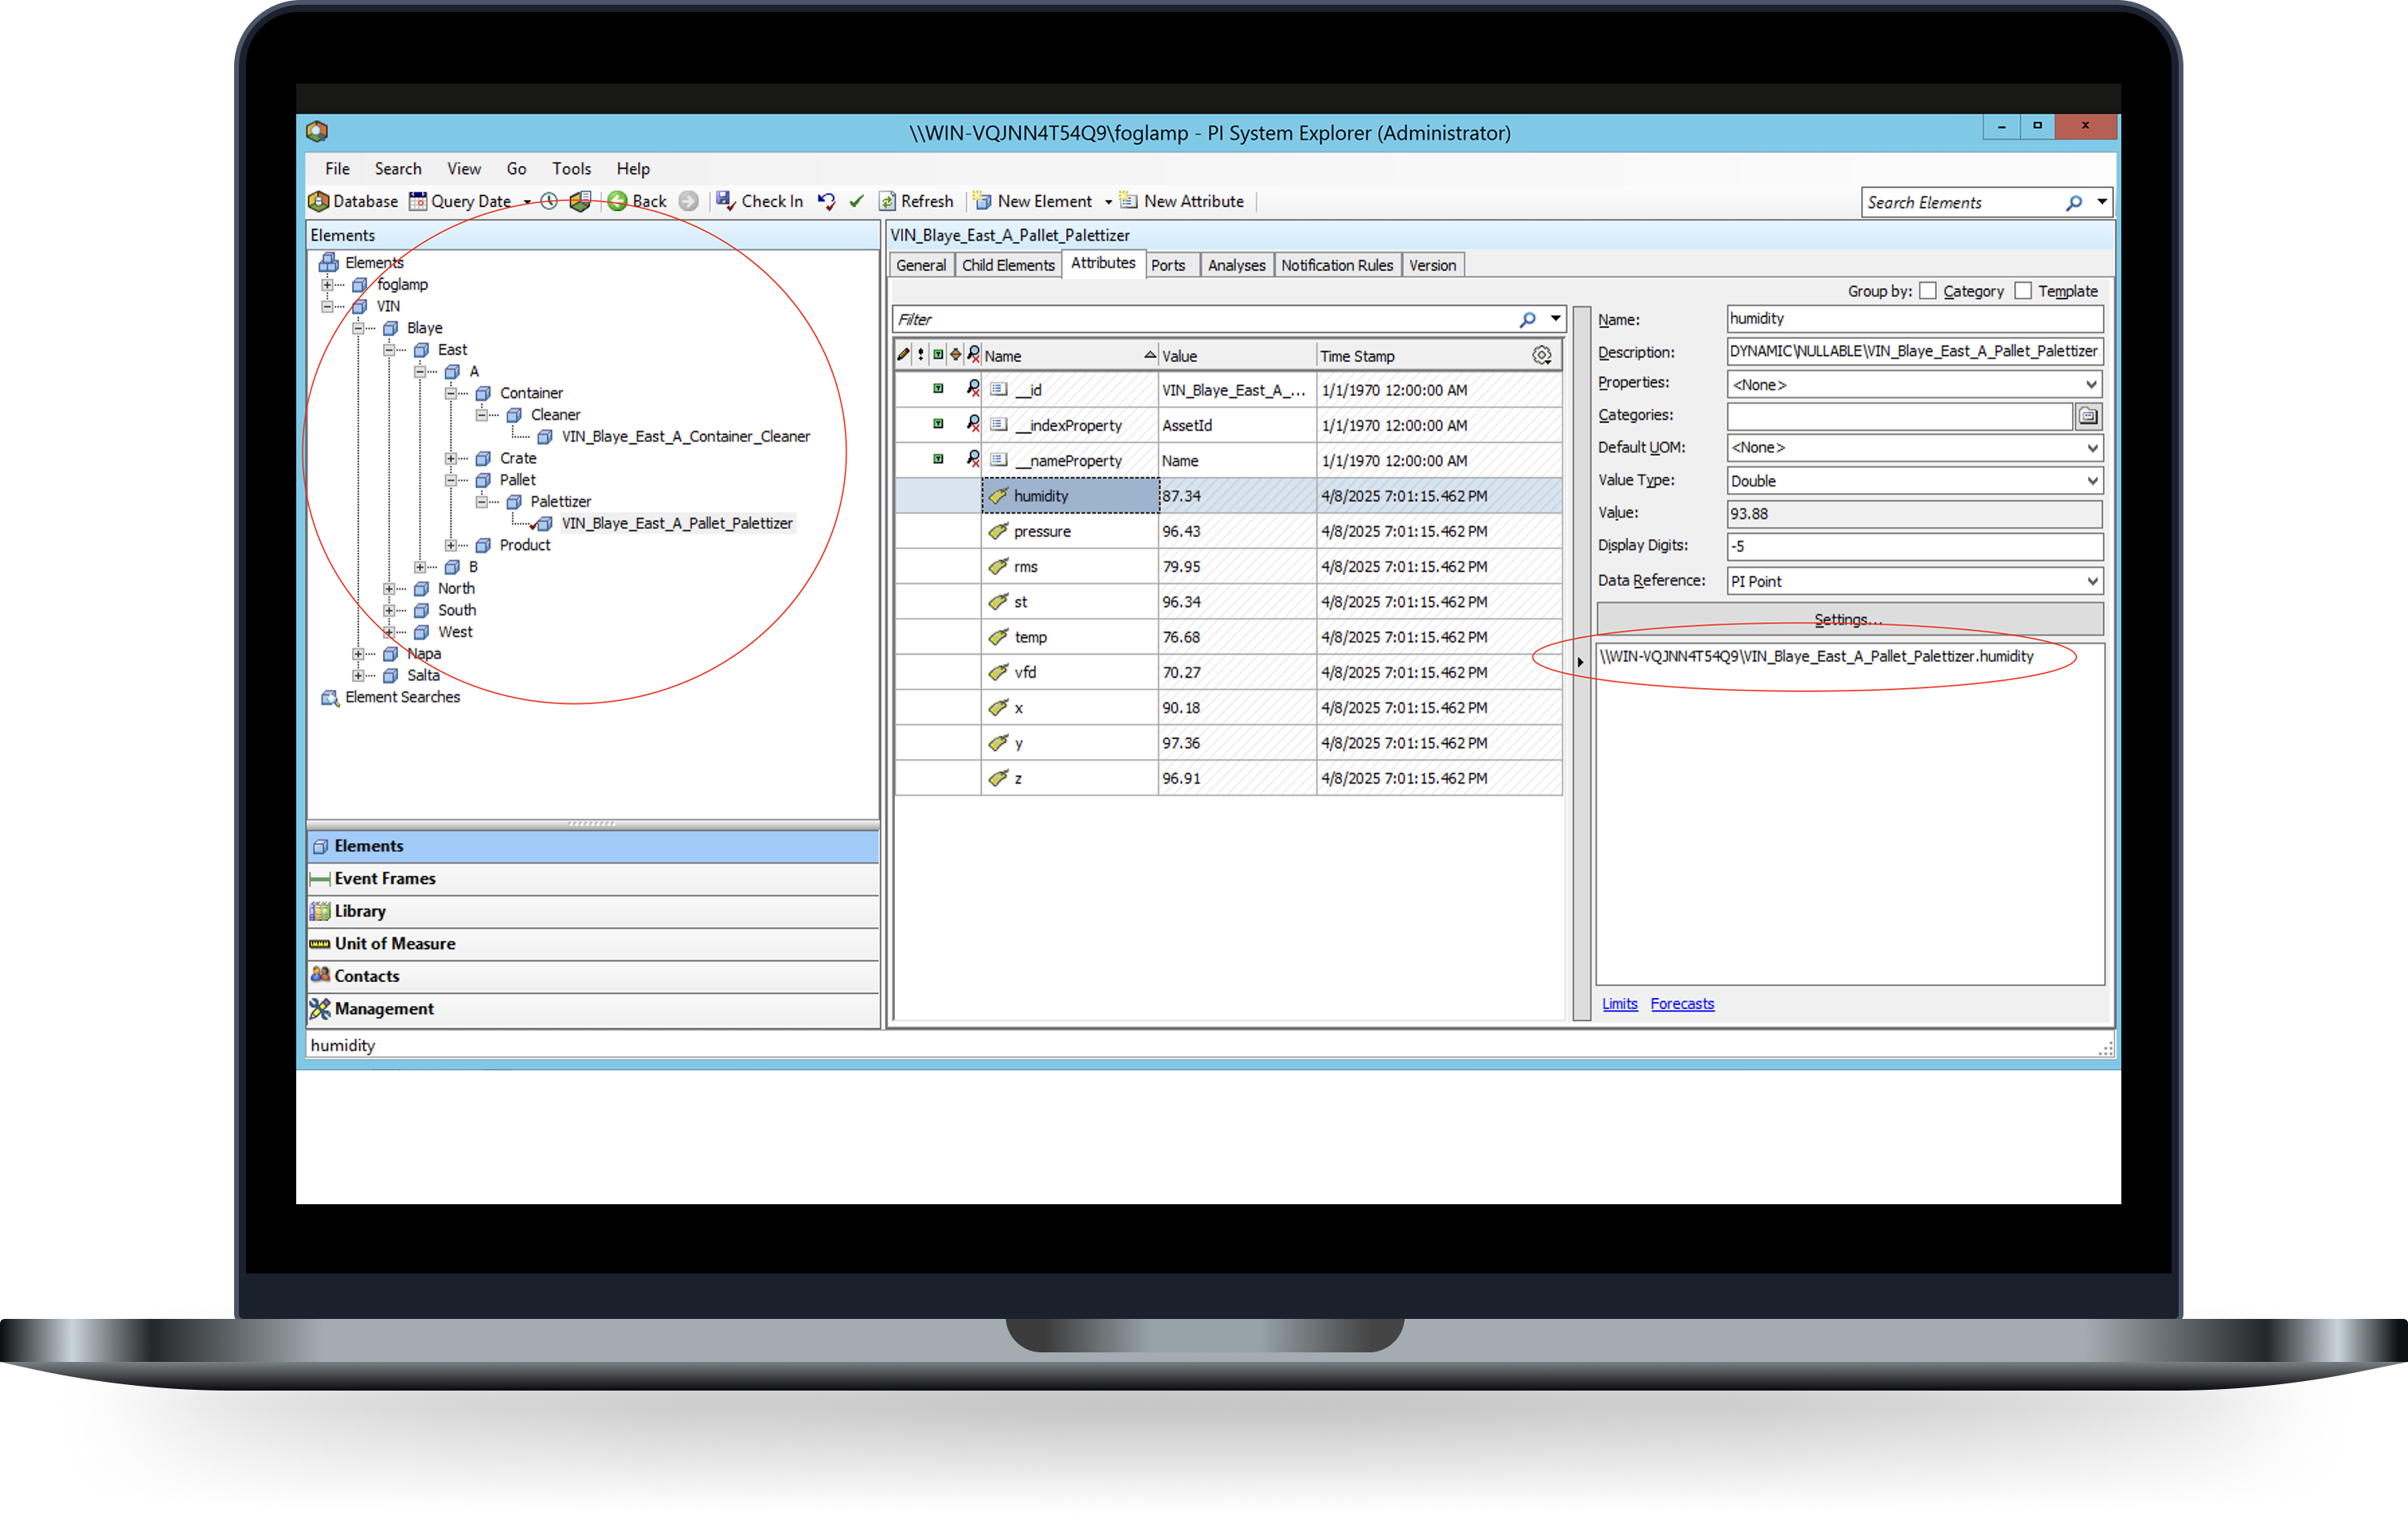Open the Tools menu

(571, 168)
